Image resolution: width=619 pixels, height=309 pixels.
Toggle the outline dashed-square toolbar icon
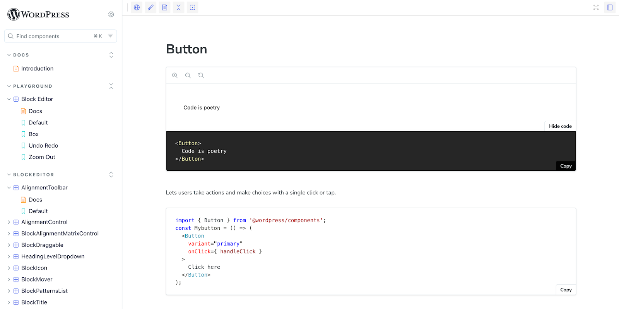pyautogui.click(x=192, y=7)
